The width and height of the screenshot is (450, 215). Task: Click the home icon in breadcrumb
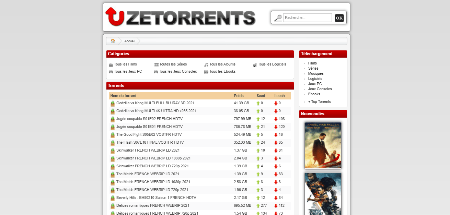113,41
